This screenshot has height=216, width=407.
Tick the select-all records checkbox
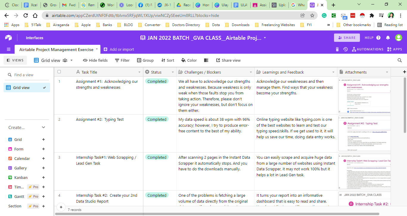[x=59, y=72]
